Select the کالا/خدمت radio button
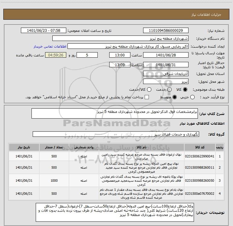The width and height of the screenshot is (233, 226). [149, 89]
